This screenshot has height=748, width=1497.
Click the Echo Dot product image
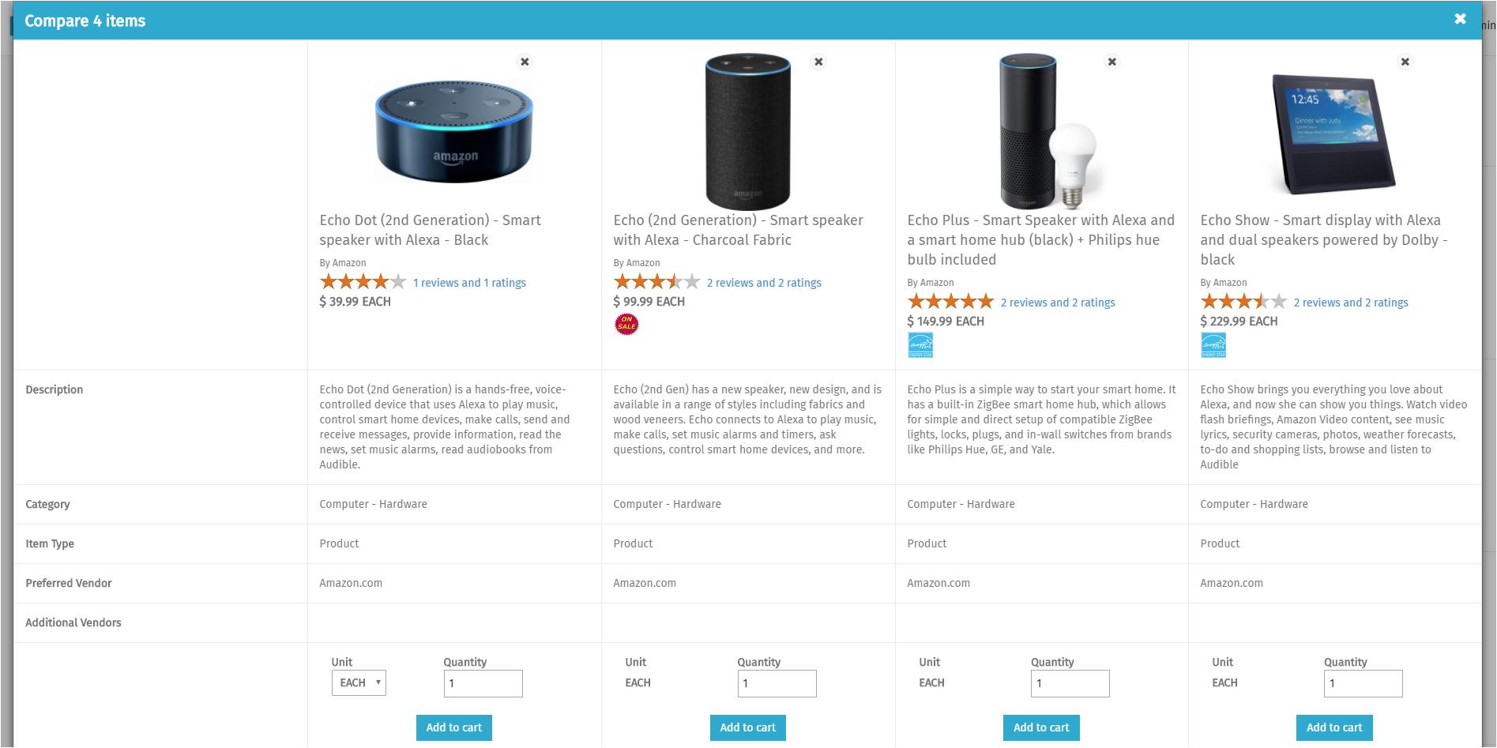453,130
